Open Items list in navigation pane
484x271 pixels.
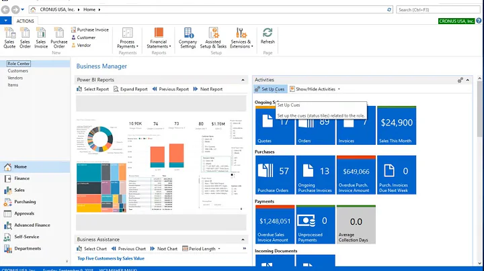[x=13, y=85]
